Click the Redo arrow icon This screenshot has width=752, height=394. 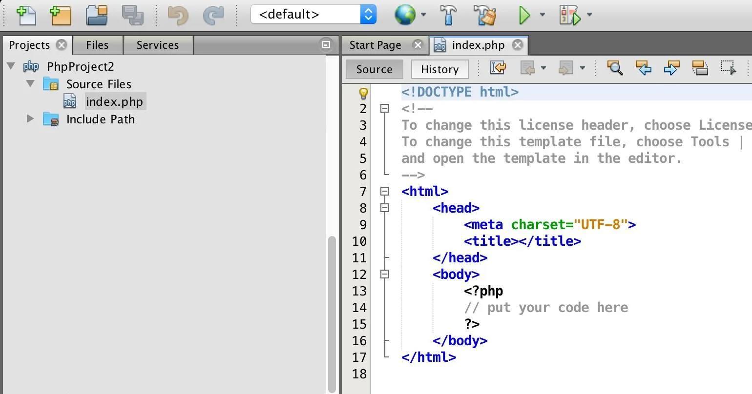[213, 15]
